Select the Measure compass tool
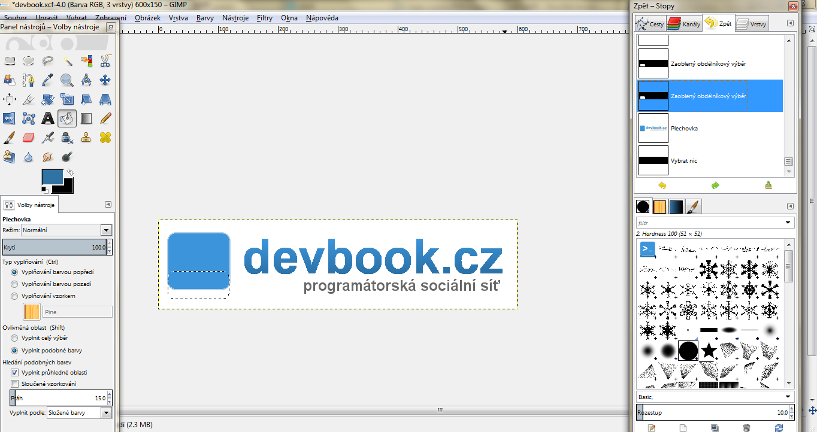This screenshot has width=817, height=432. point(86,80)
